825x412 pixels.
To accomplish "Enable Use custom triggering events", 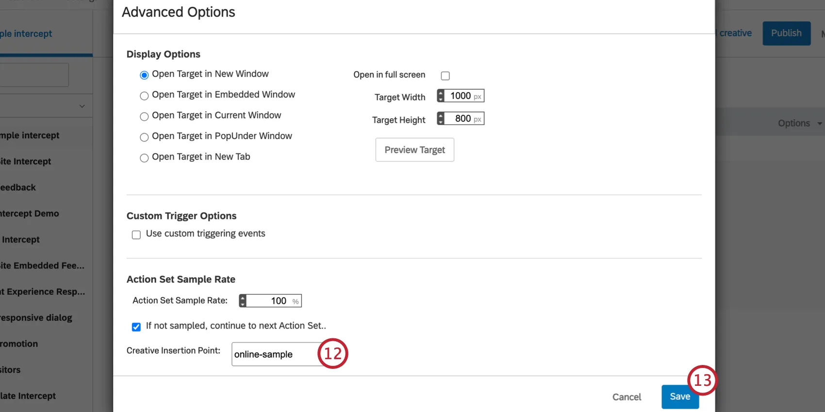I will [136, 234].
